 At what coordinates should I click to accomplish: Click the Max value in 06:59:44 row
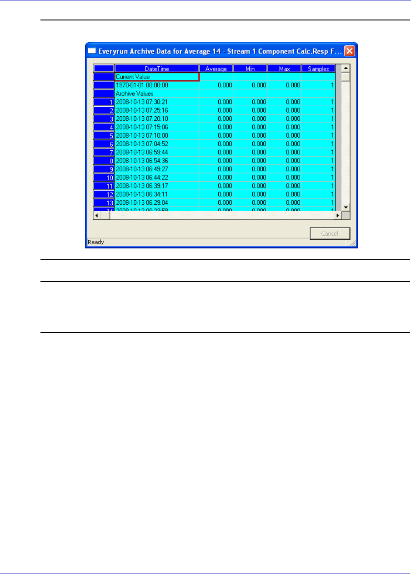tap(284, 152)
